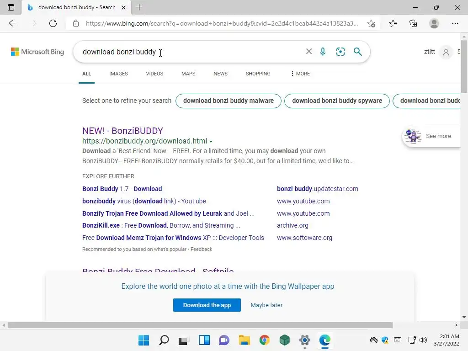Image resolution: width=468 pixels, height=351 pixels.
Task: Switch to the IMAGES search tab
Action: click(118, 74)
